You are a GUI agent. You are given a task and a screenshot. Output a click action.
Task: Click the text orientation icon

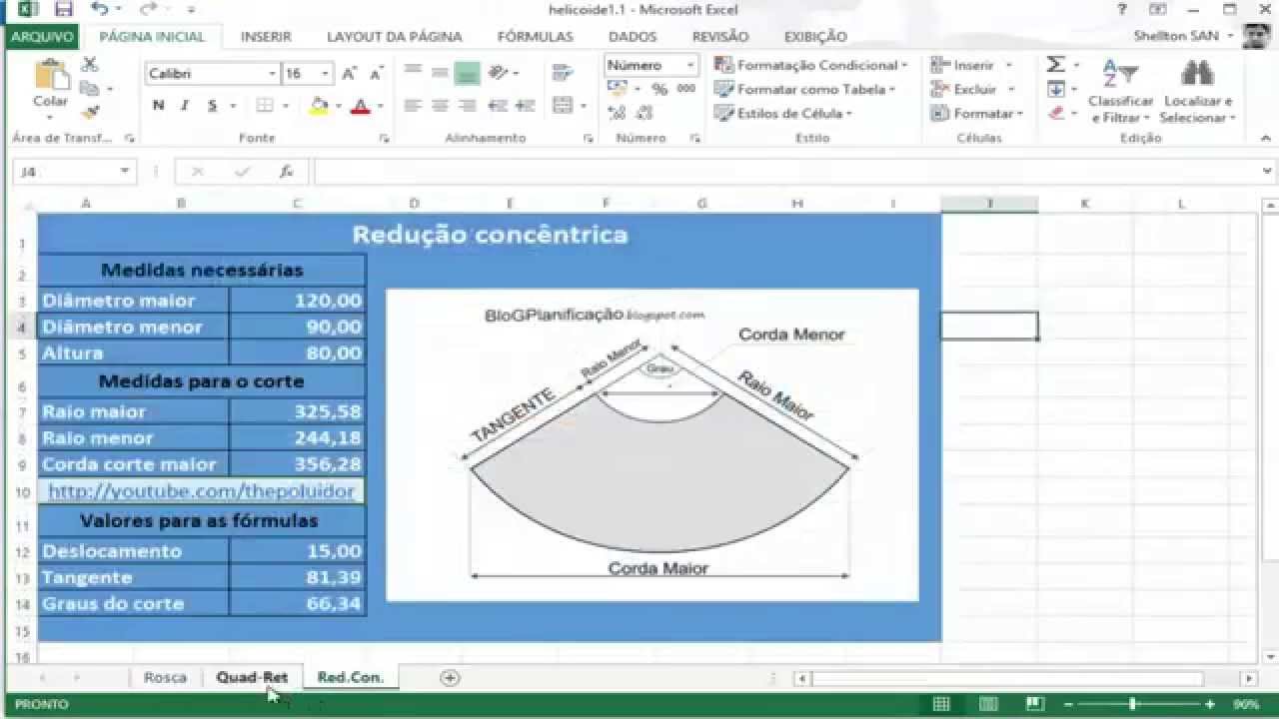pos(499,73)
